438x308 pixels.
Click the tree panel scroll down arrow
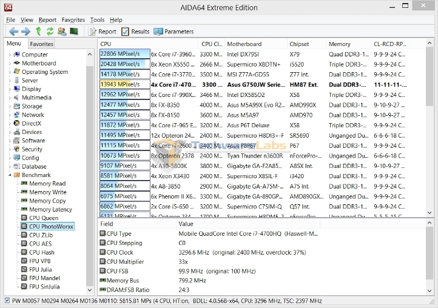90,290
